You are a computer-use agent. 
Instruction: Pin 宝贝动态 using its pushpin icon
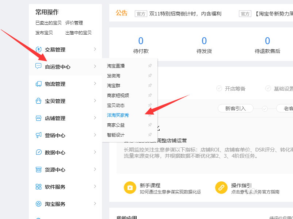pyautogui.click(x=150, y=105)
